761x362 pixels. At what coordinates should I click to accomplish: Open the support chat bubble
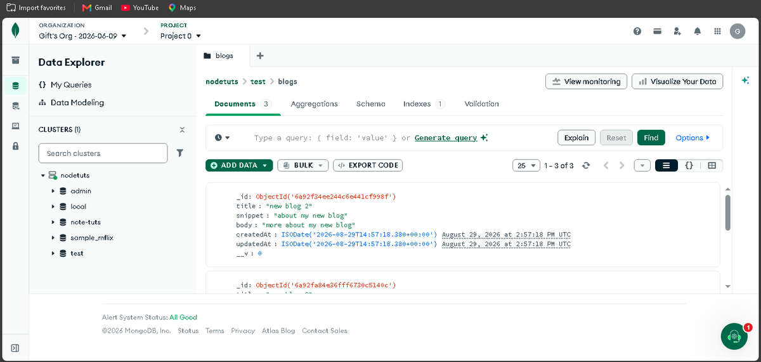734,336
